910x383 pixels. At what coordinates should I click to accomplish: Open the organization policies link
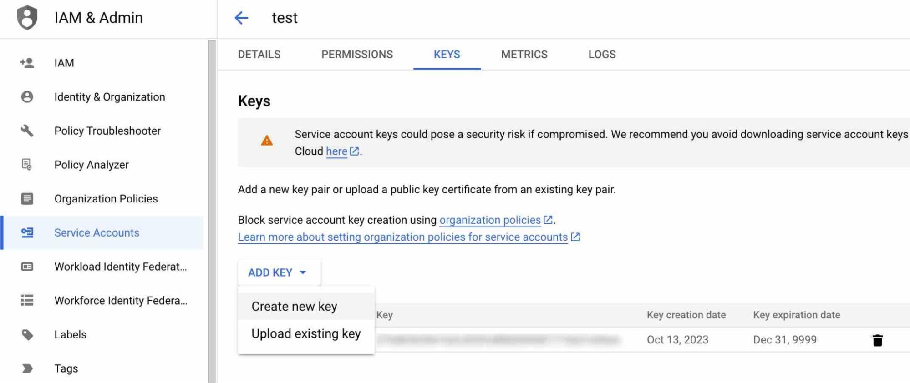point(489,220)
